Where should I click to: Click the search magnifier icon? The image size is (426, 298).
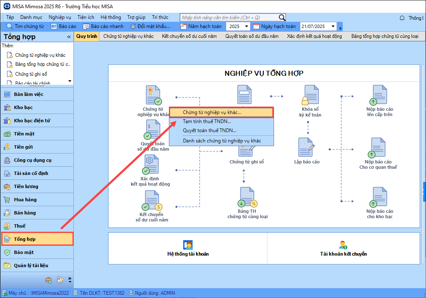tap(282, 18)
